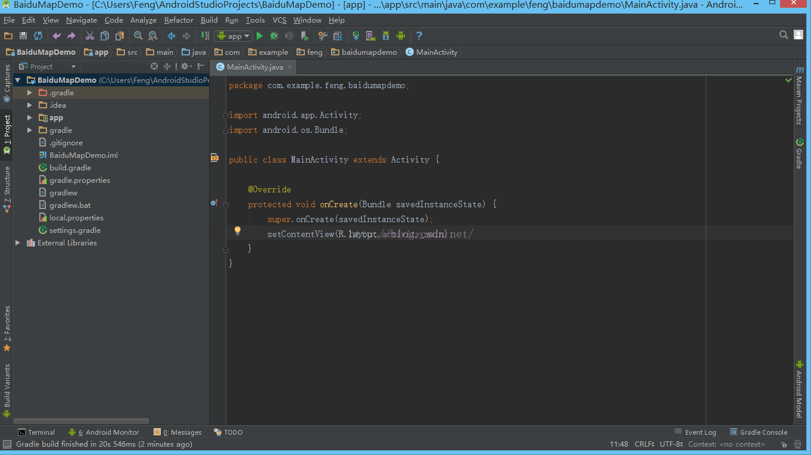Click the tool window quick-access icon in status bar corner
The height and width of the screenshot is (455, 811).
(x=7, y=444)
